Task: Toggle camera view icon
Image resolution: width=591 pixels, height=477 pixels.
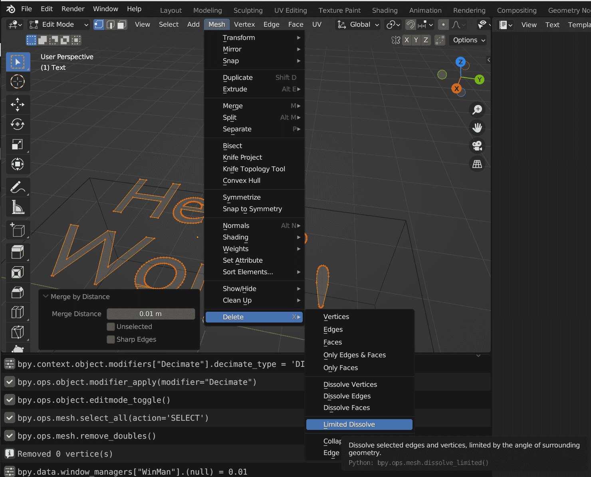Action: pyautogui.click(x=477, y=146)
